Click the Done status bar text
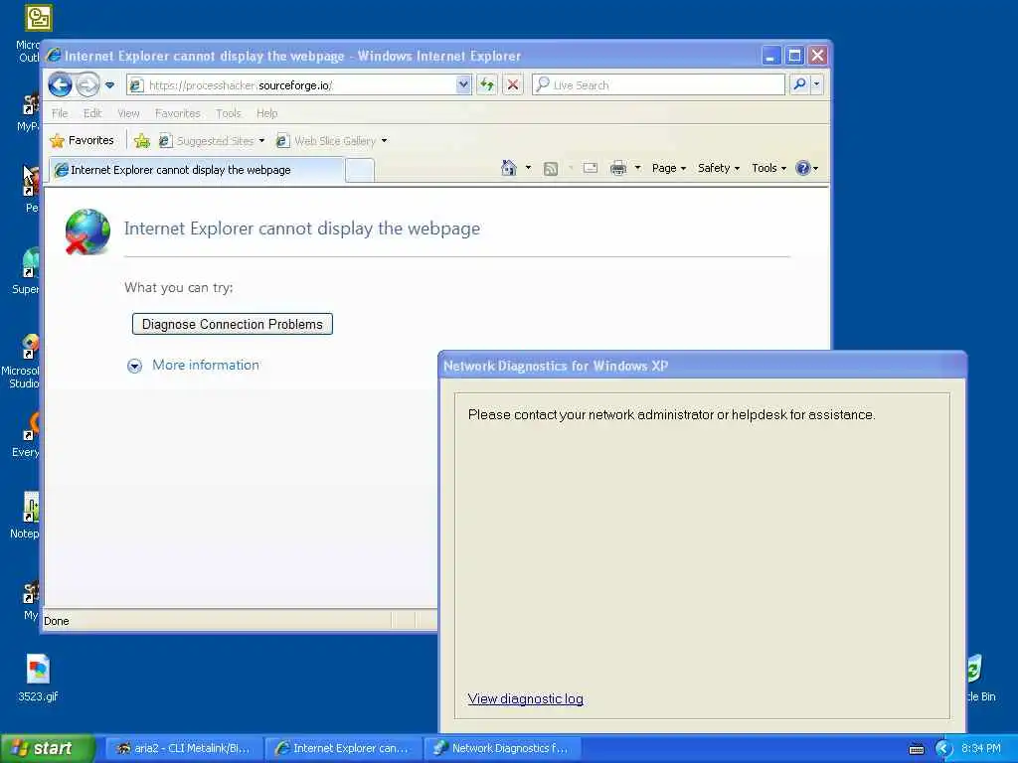This screenshot has width=1018, height=763. point(57,621)
